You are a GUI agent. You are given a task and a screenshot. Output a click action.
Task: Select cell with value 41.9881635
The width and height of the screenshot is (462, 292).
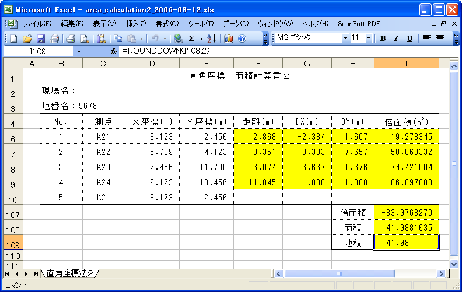click(407, 227)
